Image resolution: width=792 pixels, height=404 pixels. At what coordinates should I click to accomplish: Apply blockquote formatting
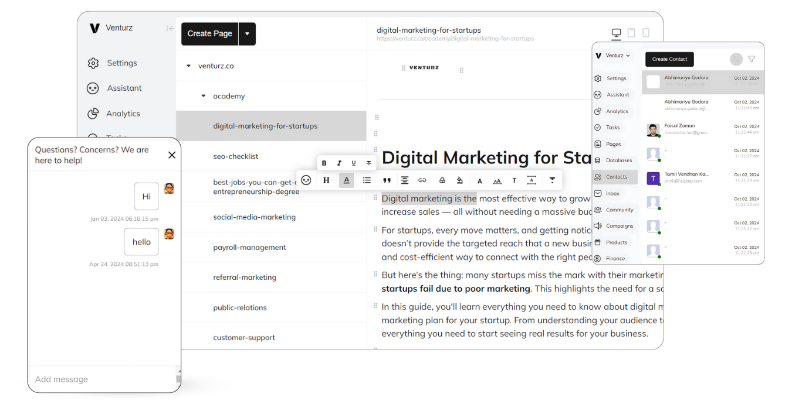[387, 180]
